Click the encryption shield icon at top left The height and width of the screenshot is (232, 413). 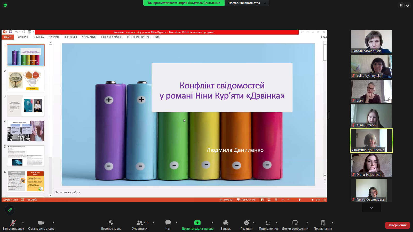point(5,5)
